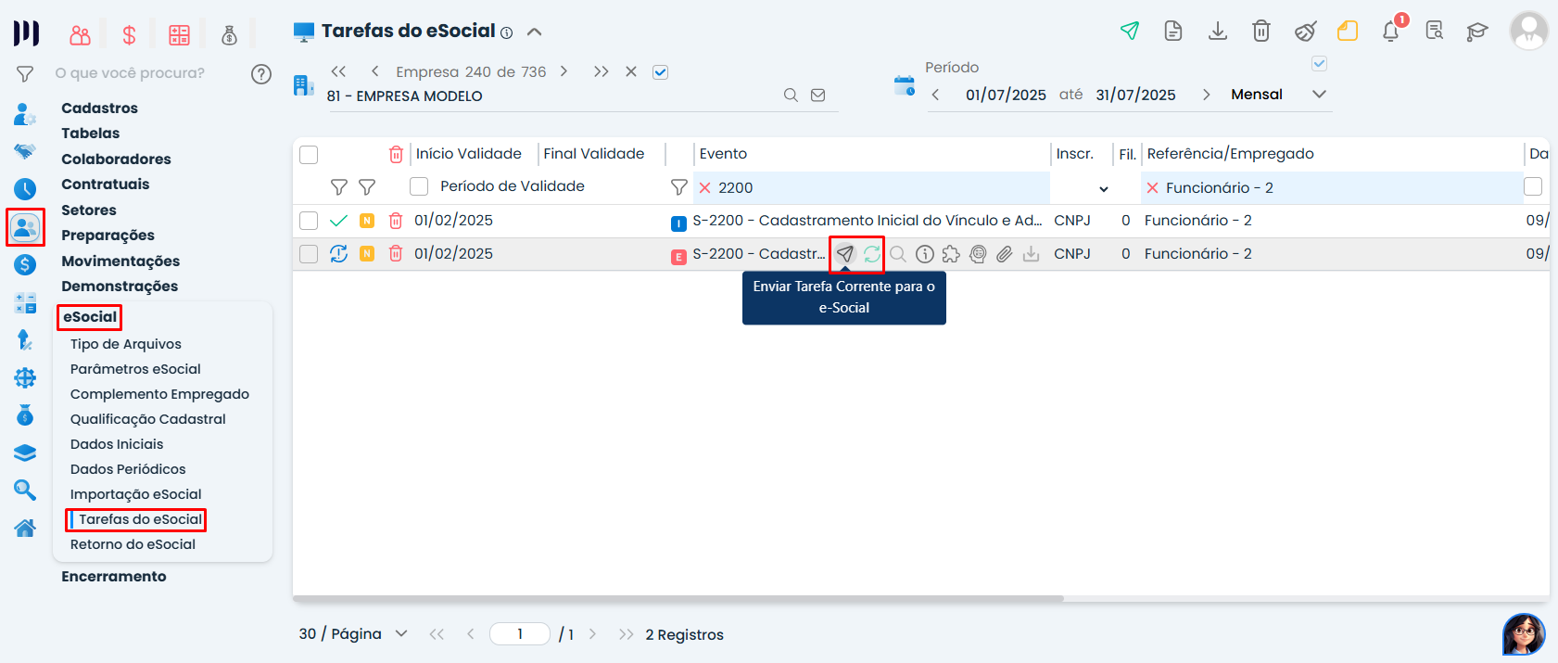Open Dados Periódicos in the sidebar
1558x663 pixels.
(x=128, y=469)
